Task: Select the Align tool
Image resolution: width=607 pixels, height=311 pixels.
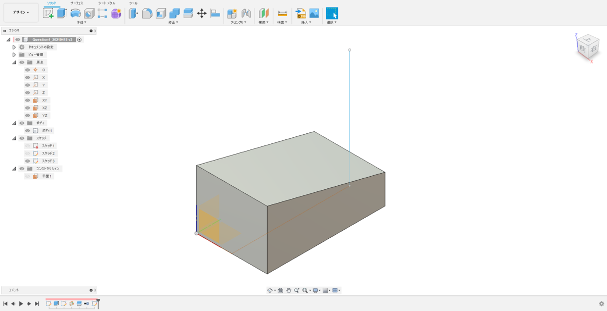Action: [x=215, y=14]
